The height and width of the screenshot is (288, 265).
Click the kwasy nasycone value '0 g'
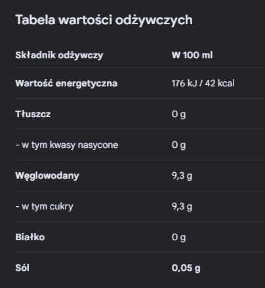178,145
